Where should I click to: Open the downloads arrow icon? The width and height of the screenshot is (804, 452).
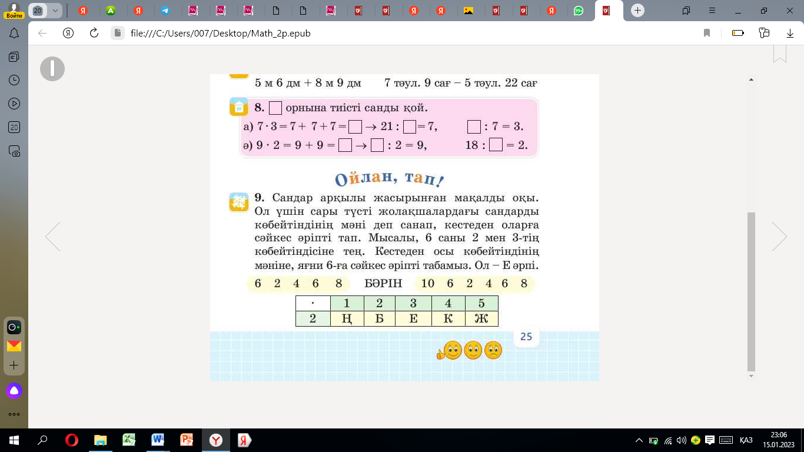click(790, 34)
